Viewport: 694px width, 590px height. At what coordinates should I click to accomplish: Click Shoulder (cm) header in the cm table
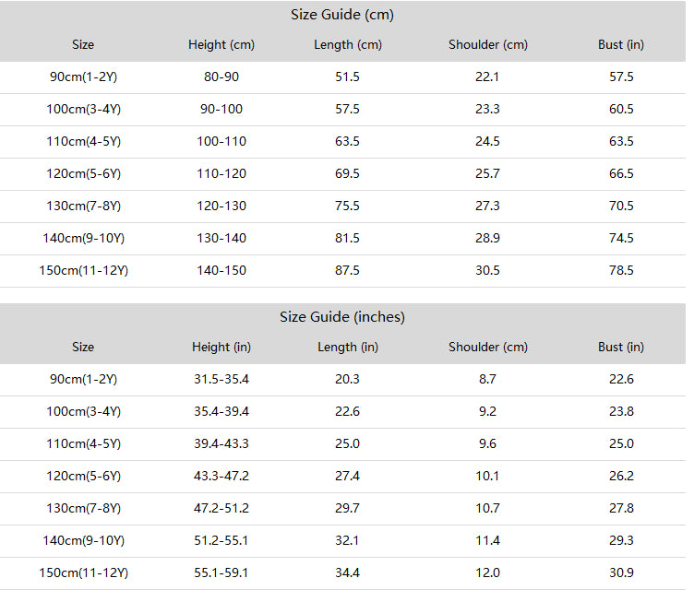click(x=488, y=44)
